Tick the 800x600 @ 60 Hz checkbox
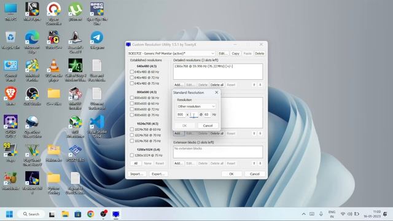This screenshot has height=221, width=393. [x=132, y=104]
